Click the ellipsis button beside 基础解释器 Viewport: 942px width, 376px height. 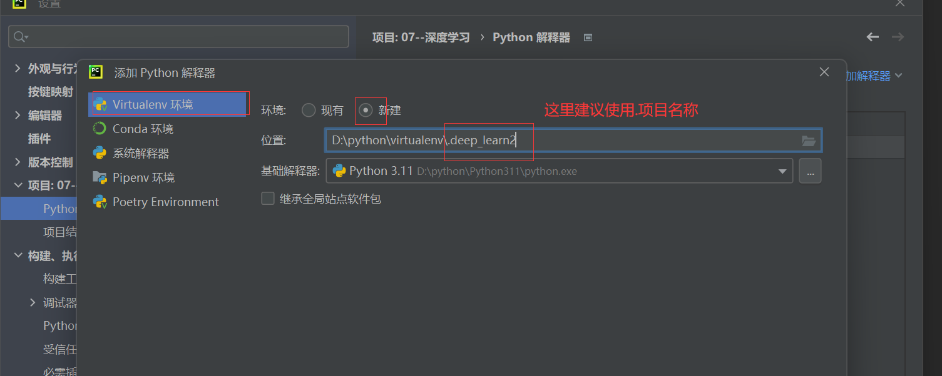tap(810, 171)
